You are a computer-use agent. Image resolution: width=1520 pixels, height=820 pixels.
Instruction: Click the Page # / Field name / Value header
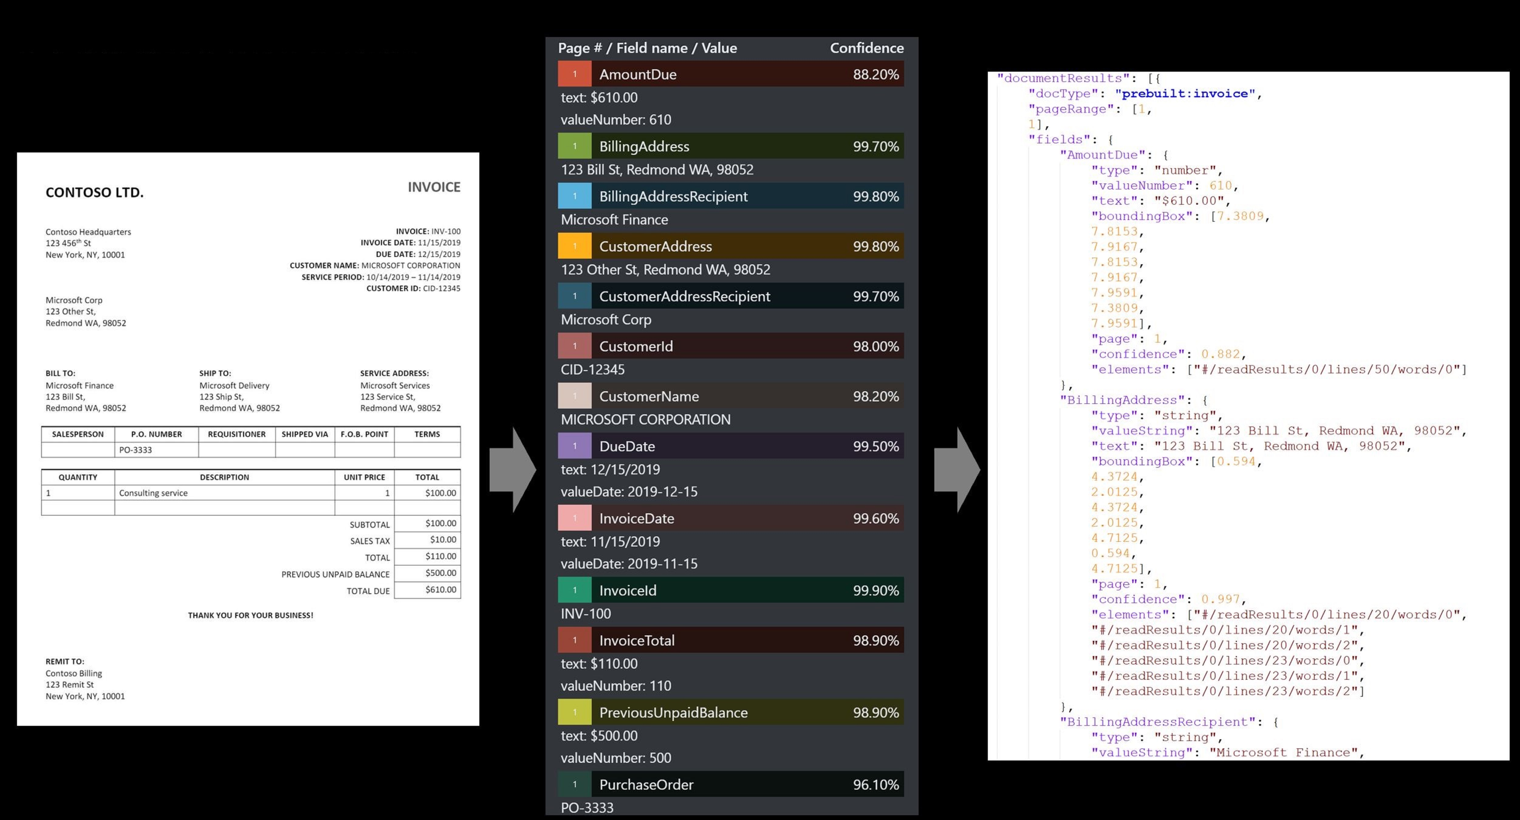(x=647, y=48)
